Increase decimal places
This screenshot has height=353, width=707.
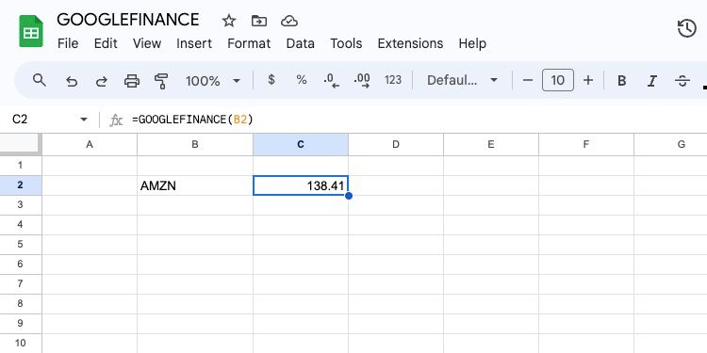(362, 81)
